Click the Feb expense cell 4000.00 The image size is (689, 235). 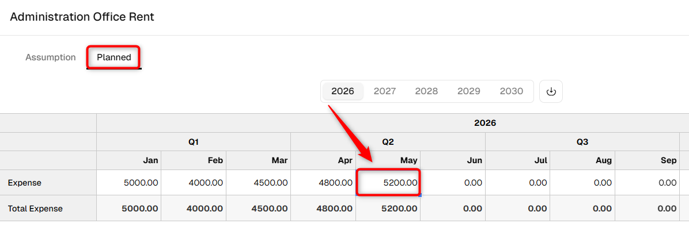click(194, 183)
